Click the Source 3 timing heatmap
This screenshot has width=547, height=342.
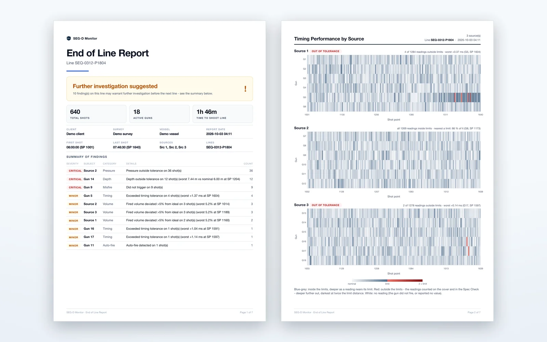pyautogui.click(x=394, y=237)
